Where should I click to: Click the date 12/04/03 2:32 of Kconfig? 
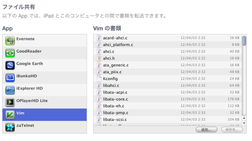(x=193, y=79)
